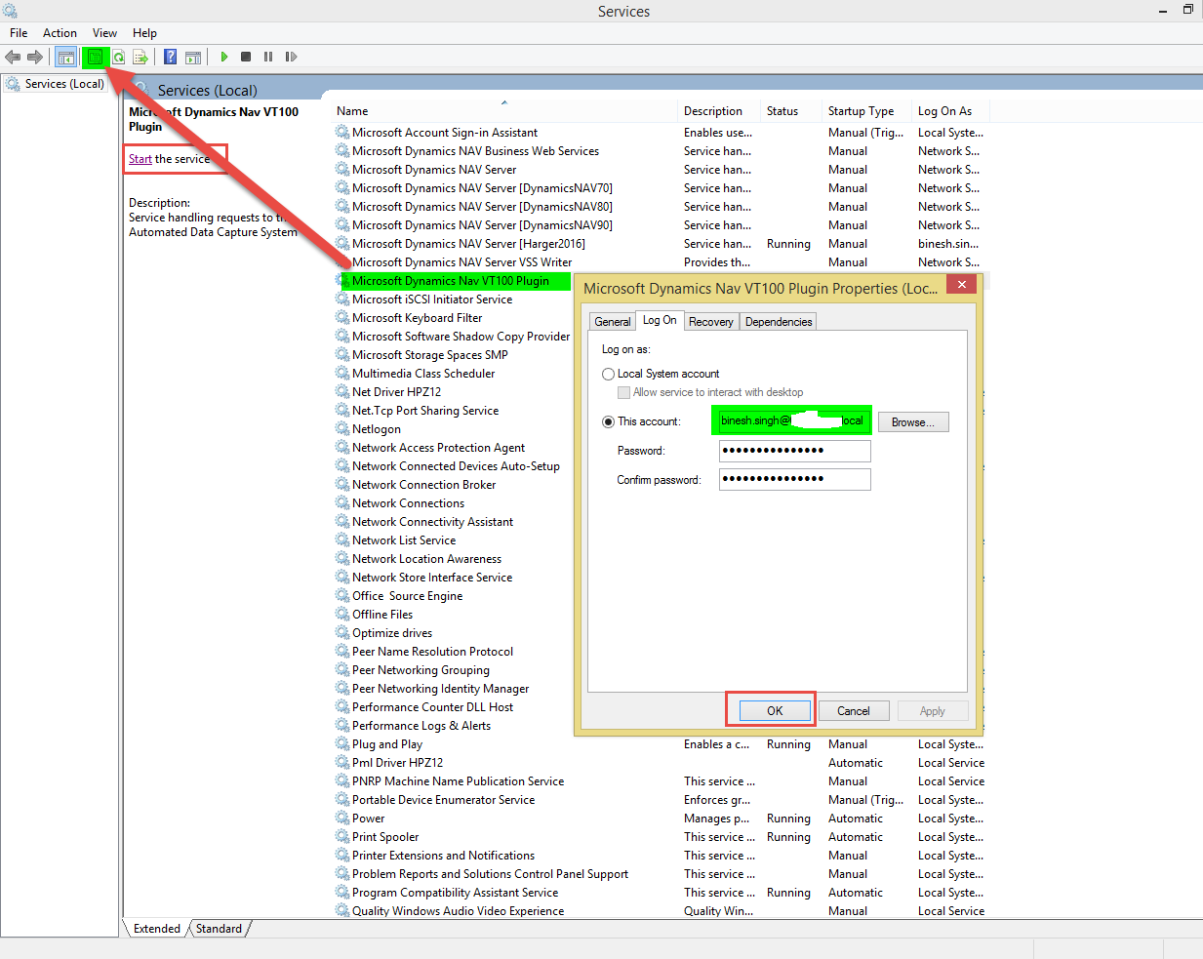Viewport: 1203px width, 959px height.
Task: Select the This account radio button
Action: click(608, 421)
